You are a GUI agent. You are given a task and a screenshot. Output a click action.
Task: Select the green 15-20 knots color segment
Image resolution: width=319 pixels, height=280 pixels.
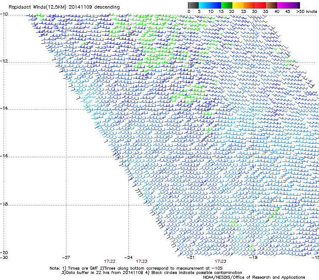(x=227, y=5)
